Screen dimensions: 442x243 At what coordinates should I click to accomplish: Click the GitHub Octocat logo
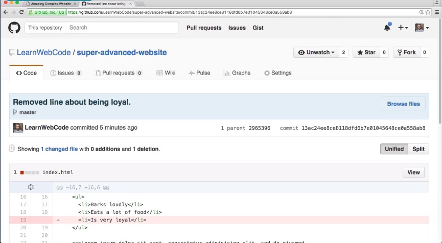coord(14,28)
